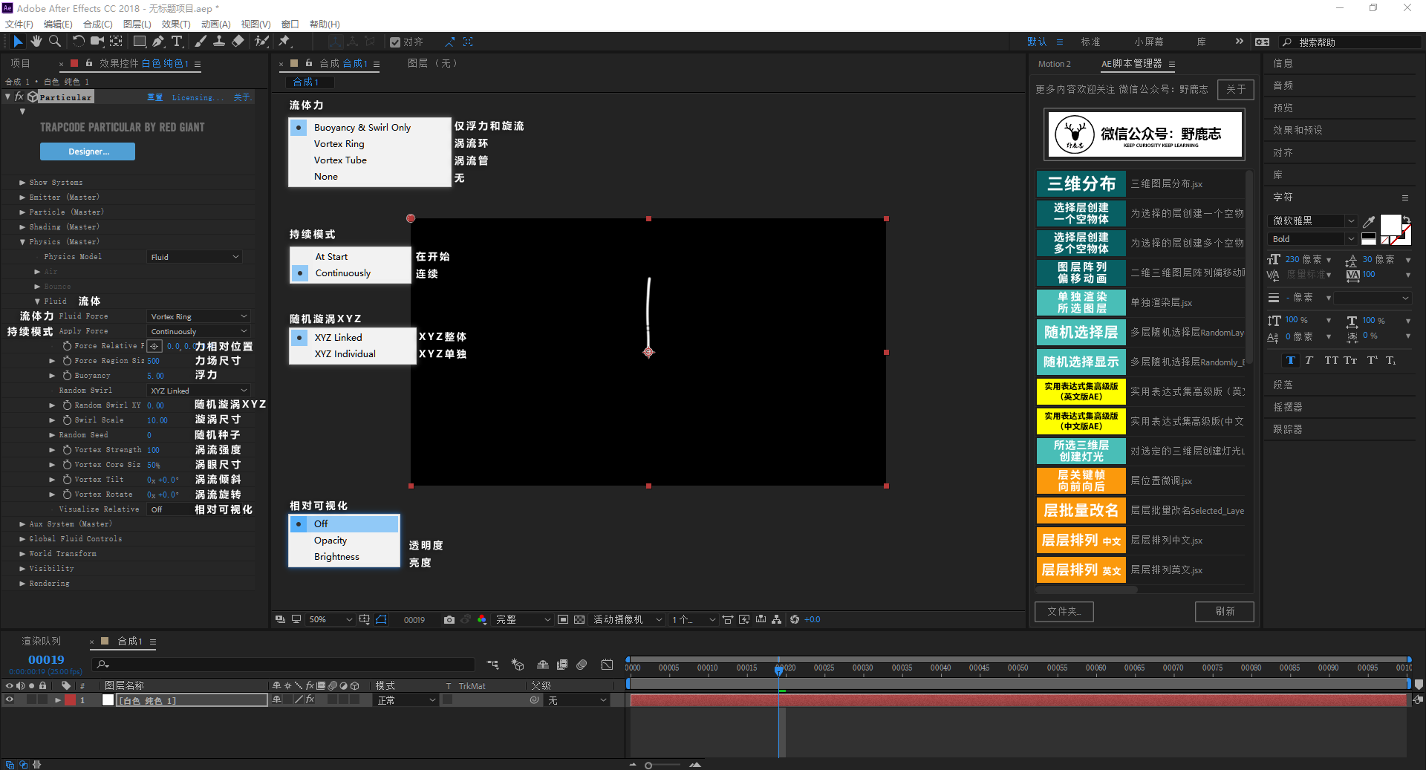Image resolution: width=1426 pixels, height=770 pixels.
Task: Open Apply Force Continuously dropdown
Action: 198,331
